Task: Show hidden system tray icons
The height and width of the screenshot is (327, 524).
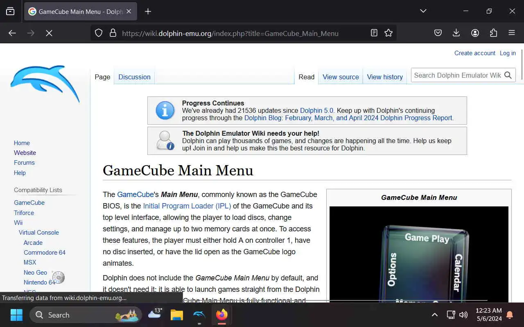Action: tap(435, 315)
